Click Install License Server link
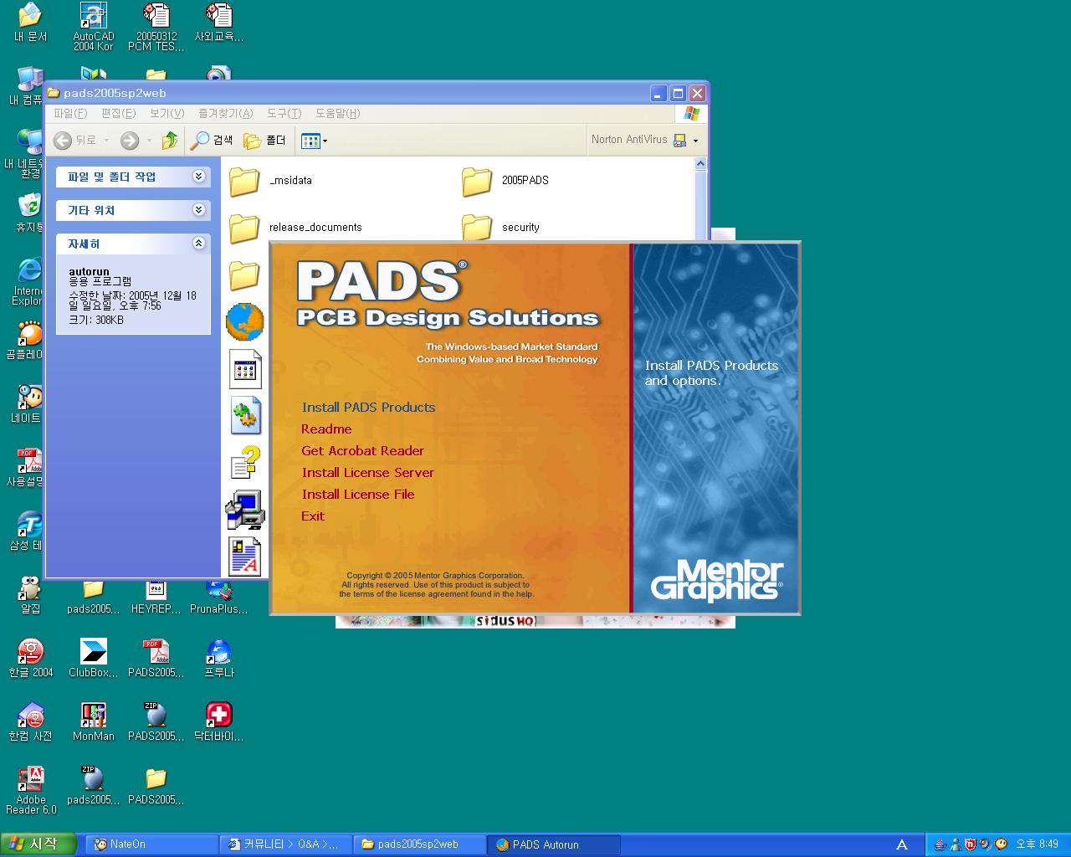 (368, 473)
